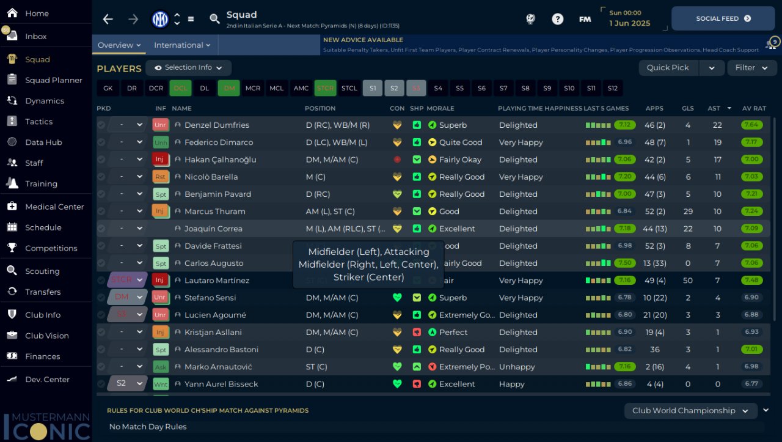Open Stefano Sensi's DM position dropdown
Viewport: 782px width, 442px height.
[128, 298]
